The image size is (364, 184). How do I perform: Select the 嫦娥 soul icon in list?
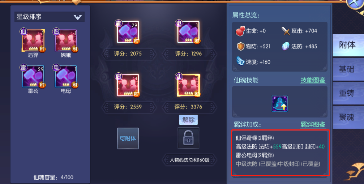[x=66, y=40]
